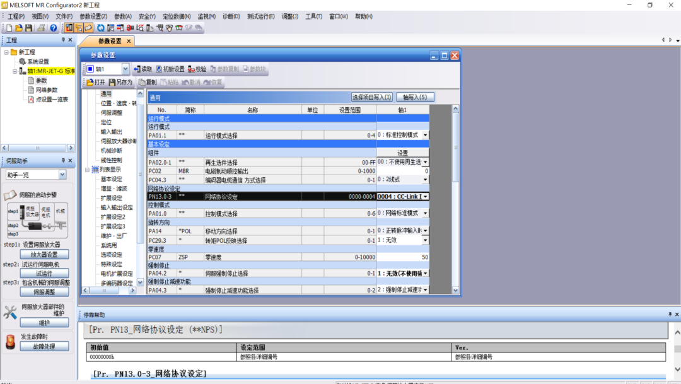This screenshot has height=384, width=681.
Task: Click the Print icon in main toolbar
Action: (41, 28)
